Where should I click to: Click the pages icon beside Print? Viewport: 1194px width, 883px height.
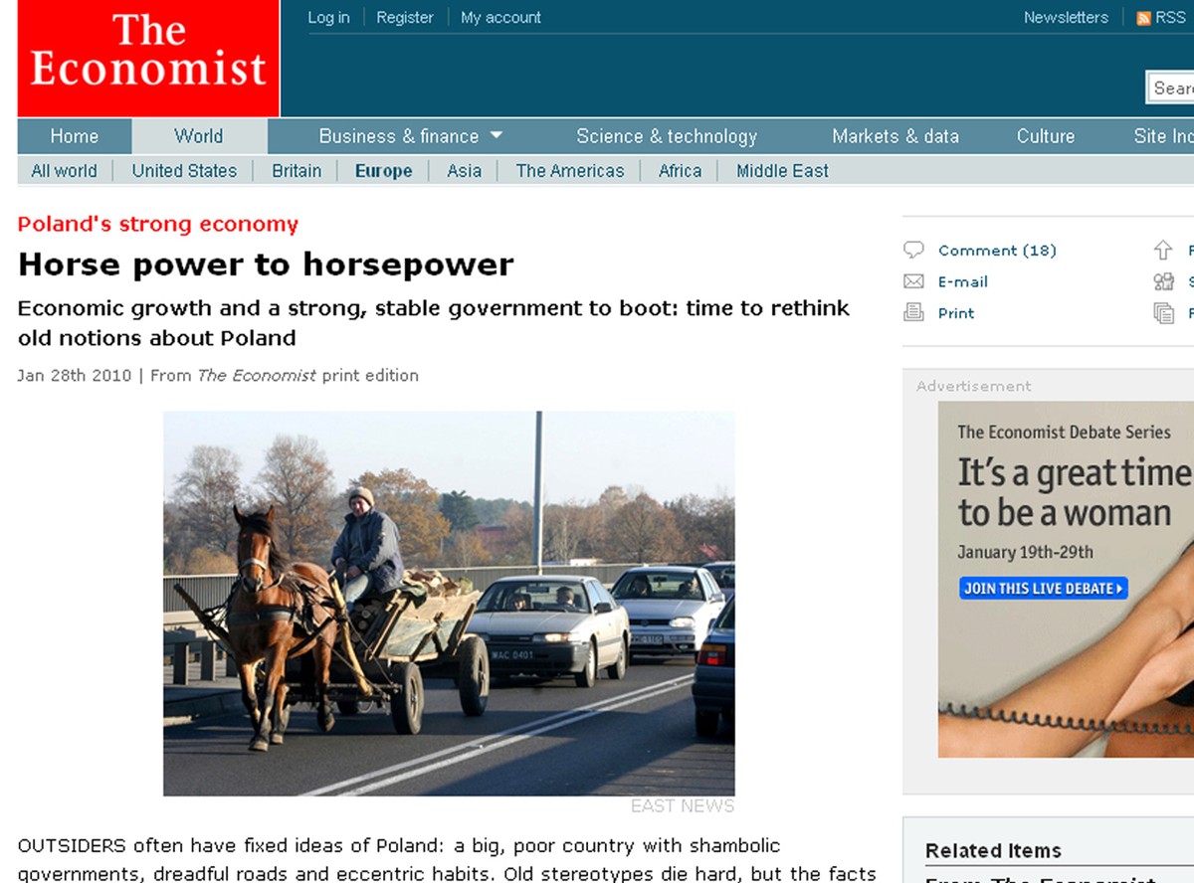point(1163,313)
